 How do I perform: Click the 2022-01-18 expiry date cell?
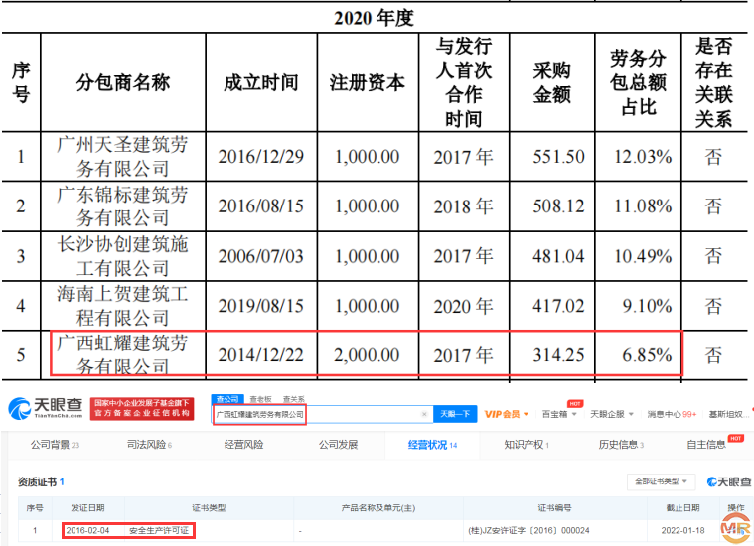[x=682, y=531]
